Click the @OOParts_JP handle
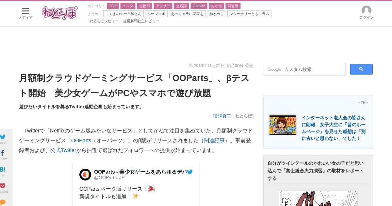Viewport: 392px width, 206px height. coord(109,178)
